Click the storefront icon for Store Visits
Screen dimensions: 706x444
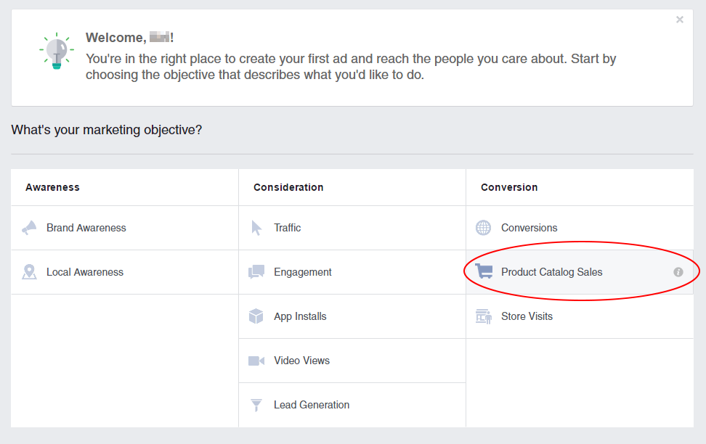pyautogui.click(x=483, y=316)
